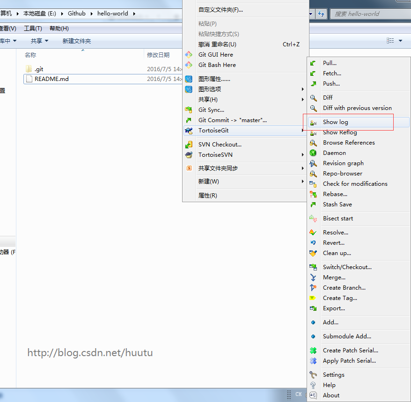This screenshot has height=402, width=411.
Task: Click the Merge icon
Action: (x=313, y=278)
